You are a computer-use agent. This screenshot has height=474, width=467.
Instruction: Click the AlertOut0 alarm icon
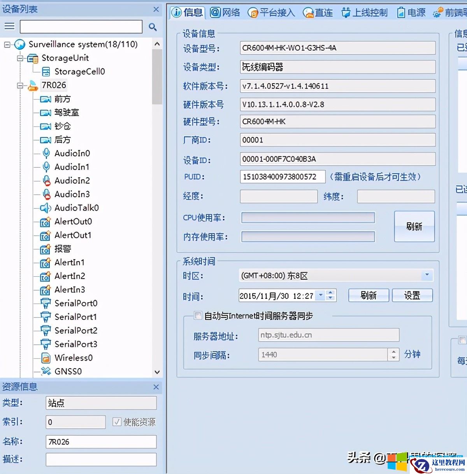[46, 221]
